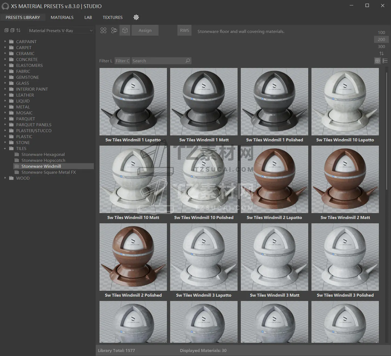391x356 pixels.
Task: Click the sort arrows below the 300 size option
Action: [x=381, y=53]
